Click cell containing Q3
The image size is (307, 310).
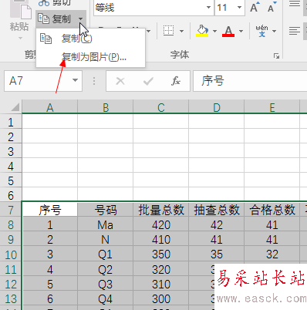106,284
